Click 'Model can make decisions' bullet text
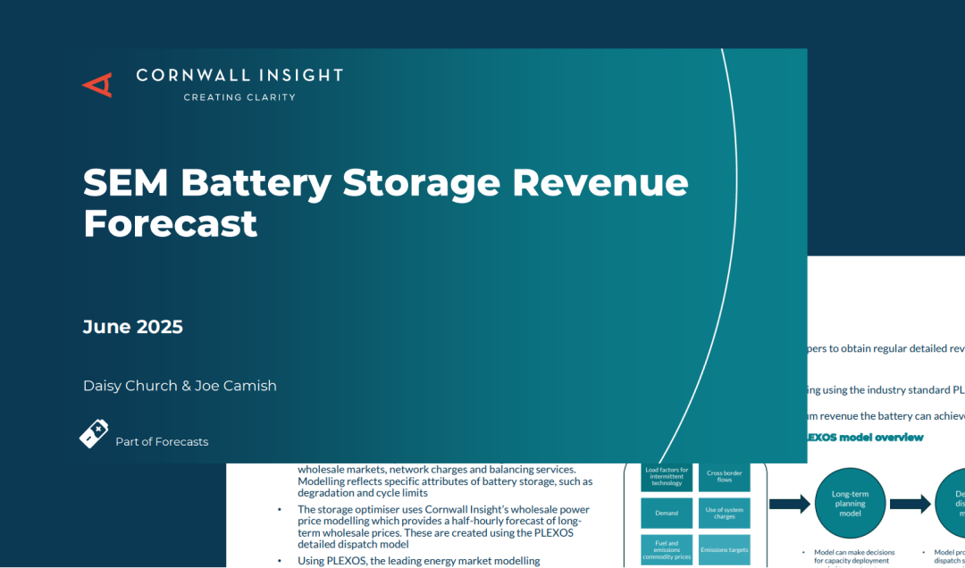This screenshot has height=568, width=965. (x=854, y=557)
